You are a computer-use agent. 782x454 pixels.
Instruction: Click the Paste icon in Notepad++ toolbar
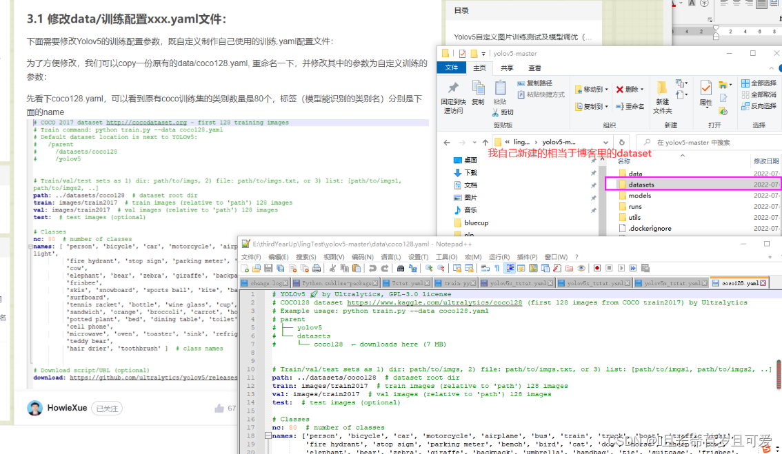[357, 269]
